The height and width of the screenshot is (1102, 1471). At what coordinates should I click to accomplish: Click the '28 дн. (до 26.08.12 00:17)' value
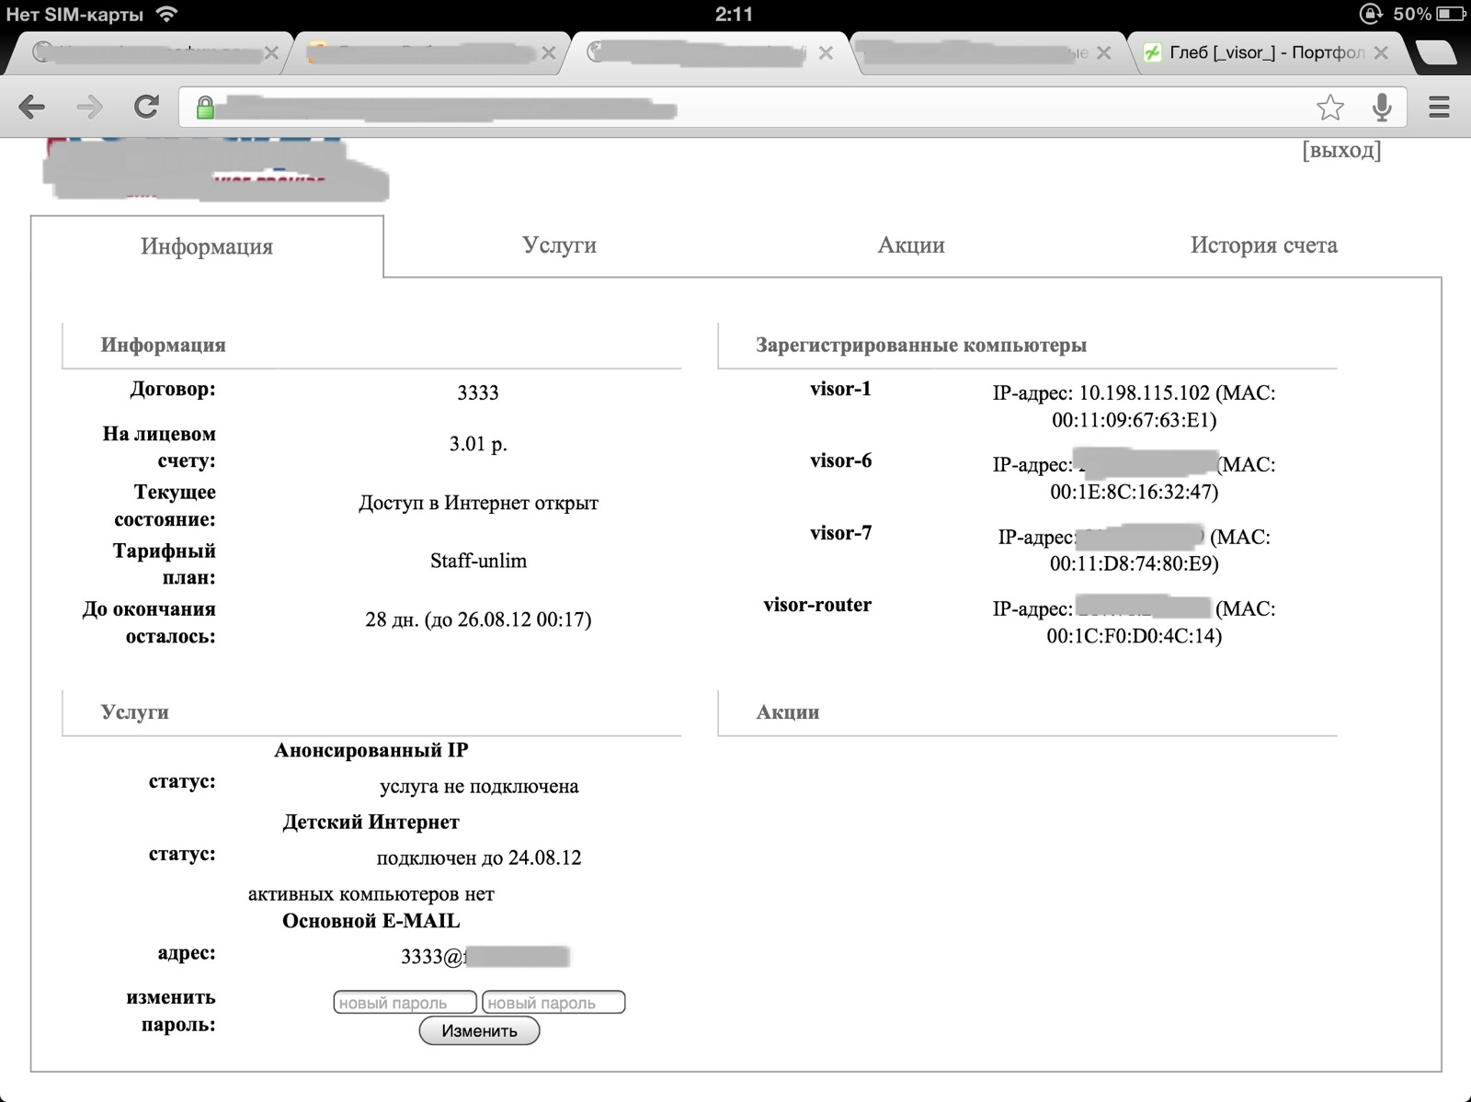(478, 619)
